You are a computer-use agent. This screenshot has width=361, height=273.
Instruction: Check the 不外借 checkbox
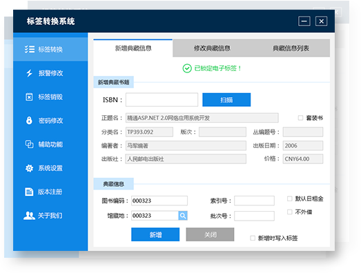click(x=290, y=212)
